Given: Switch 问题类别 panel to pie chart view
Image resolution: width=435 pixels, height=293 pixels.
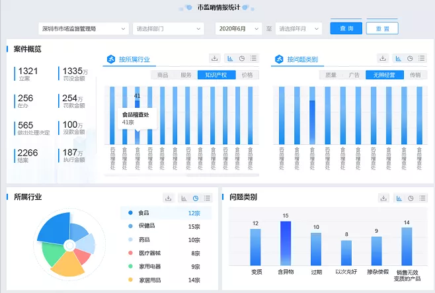Looking at the screenshot, I should 411,198.
